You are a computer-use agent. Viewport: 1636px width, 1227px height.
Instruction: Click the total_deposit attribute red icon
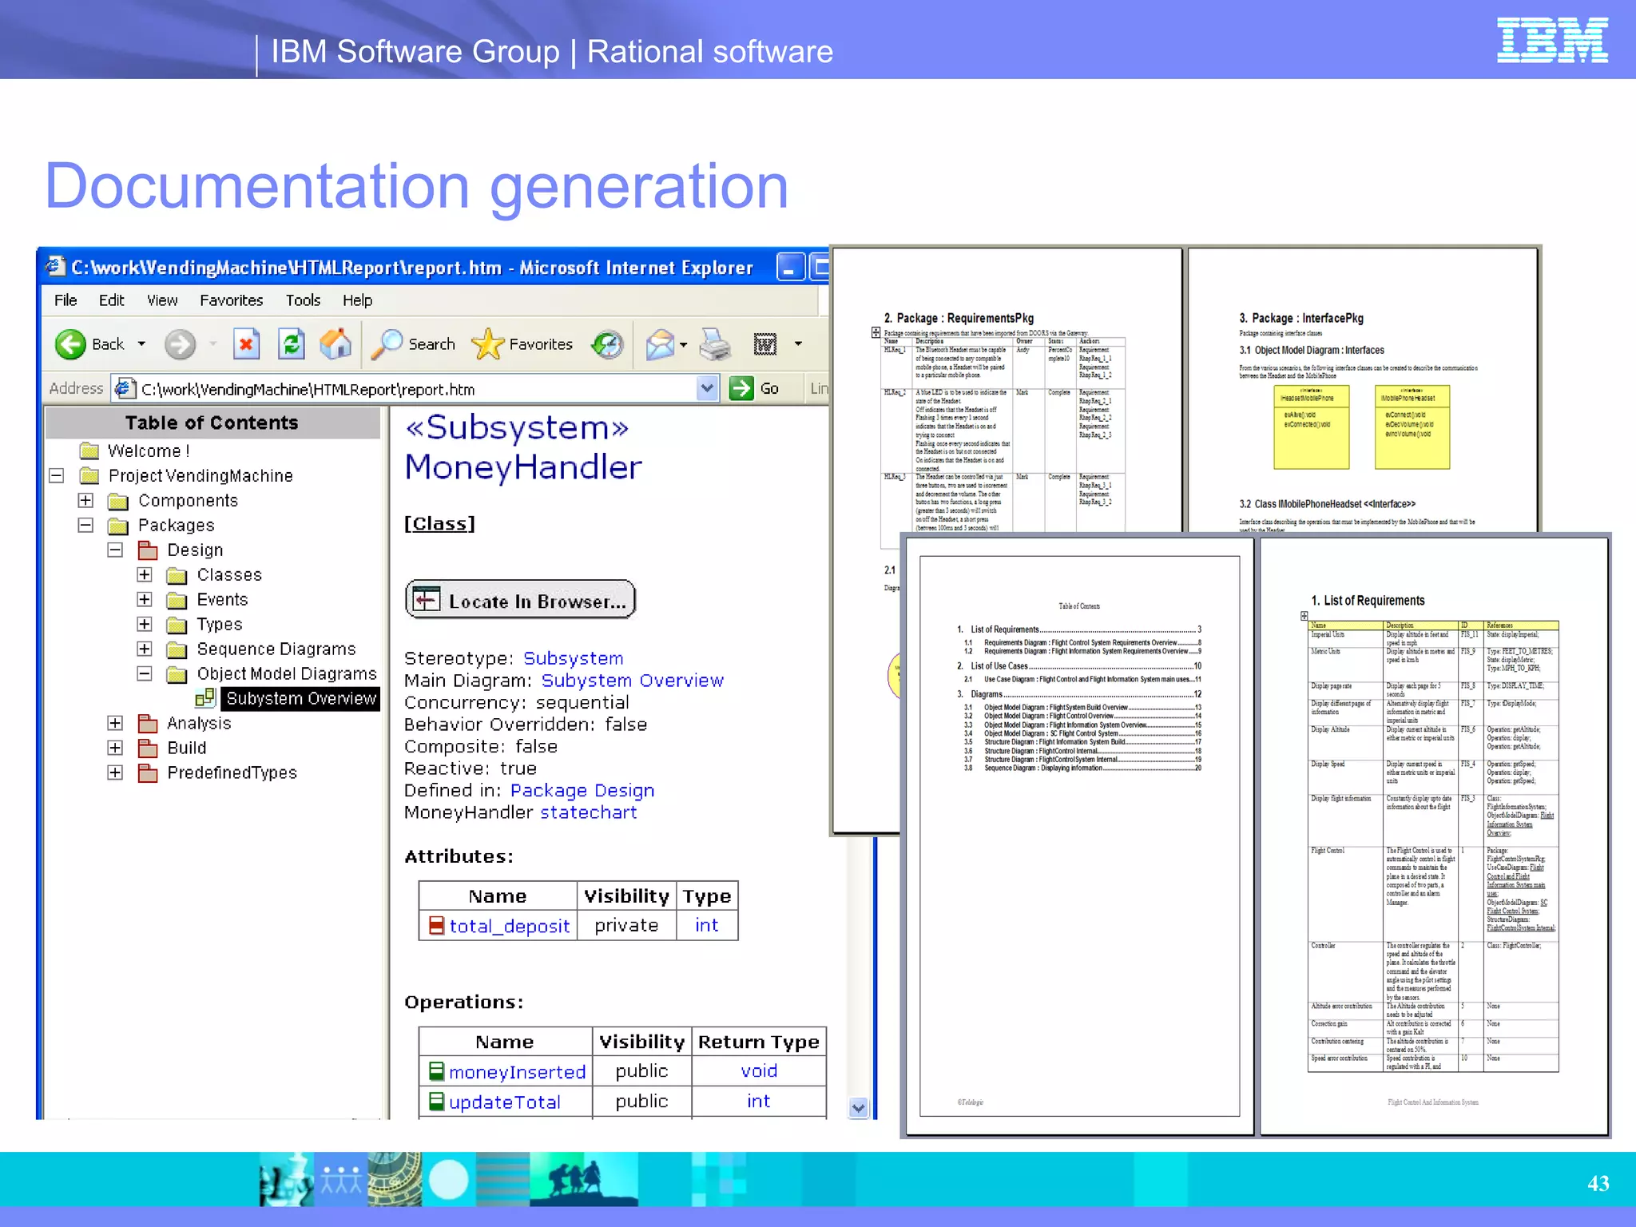436,925
